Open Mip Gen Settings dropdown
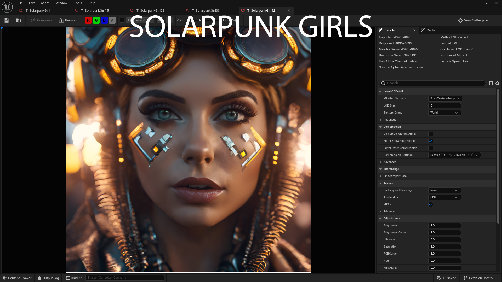The image size is (502, 282). point(445,99)
